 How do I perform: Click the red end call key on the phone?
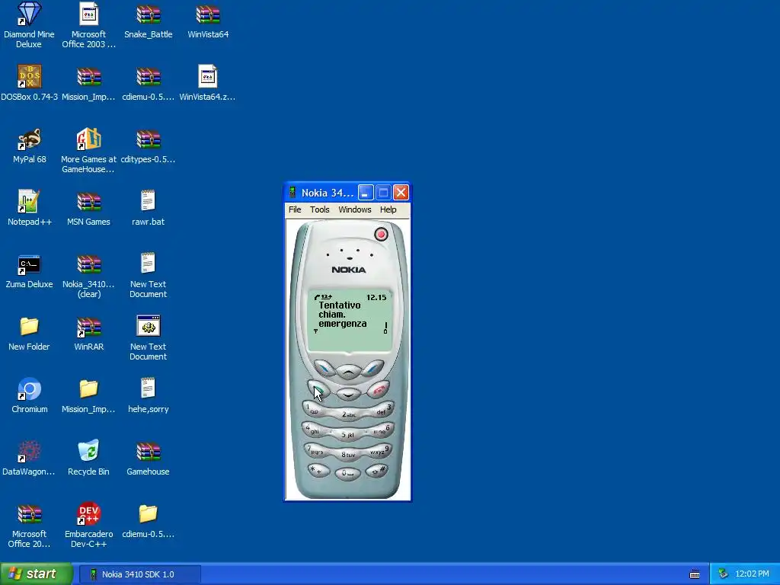379,388
